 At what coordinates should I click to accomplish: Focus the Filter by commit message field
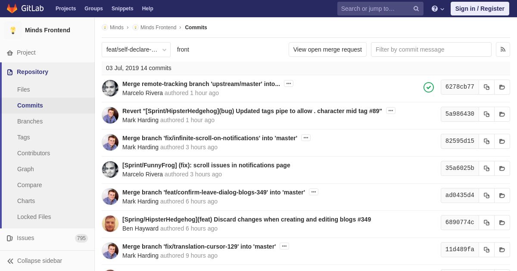pos(431,49)
